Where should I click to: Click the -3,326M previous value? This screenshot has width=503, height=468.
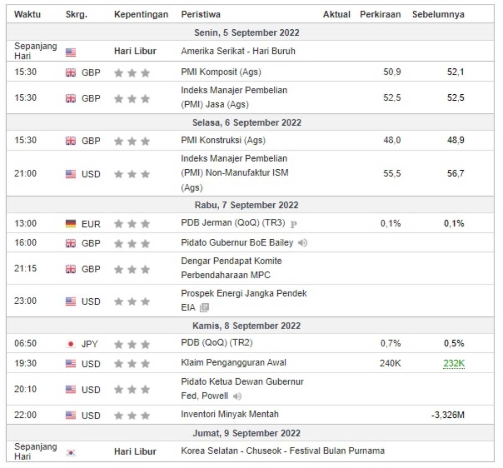coord(448,415)
